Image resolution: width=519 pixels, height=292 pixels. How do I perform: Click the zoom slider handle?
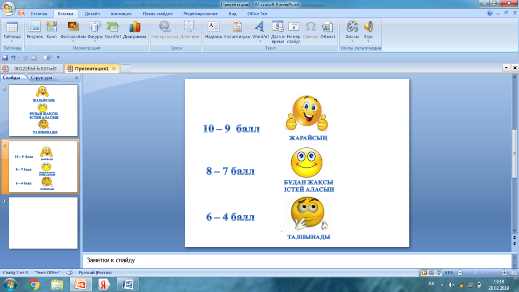pos(474,273)
